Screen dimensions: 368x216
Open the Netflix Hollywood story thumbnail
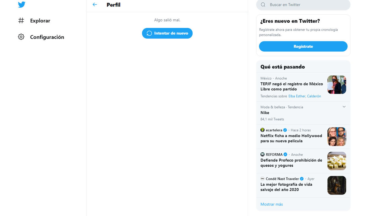337,136
